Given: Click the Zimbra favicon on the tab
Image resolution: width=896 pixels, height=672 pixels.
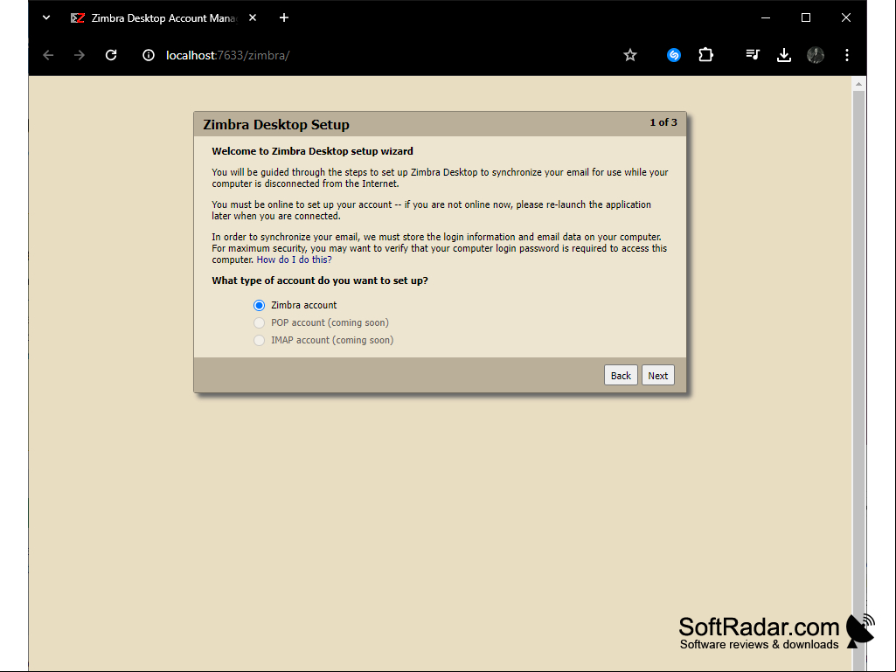Looking at the screenshot, I should (78, 17).
